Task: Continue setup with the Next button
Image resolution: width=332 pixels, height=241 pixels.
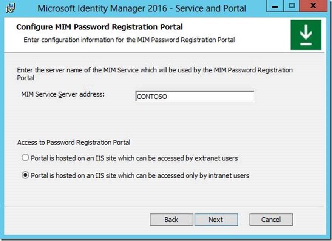Action: 216,220
